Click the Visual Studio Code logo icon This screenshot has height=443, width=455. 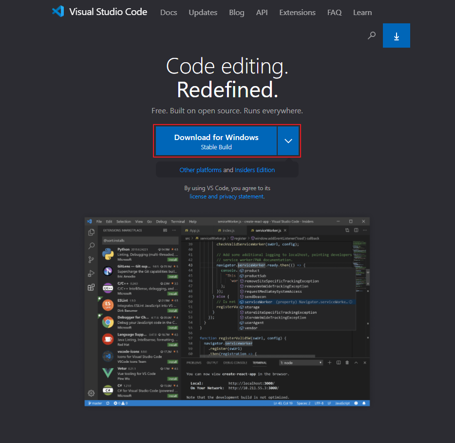point(58,12)
